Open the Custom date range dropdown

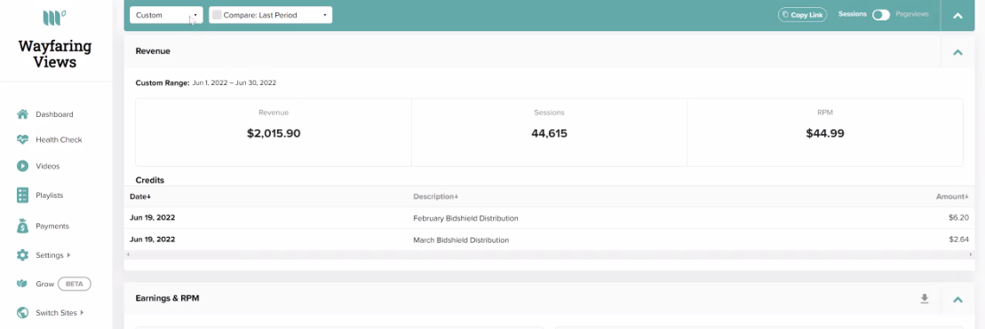point(166,15)
